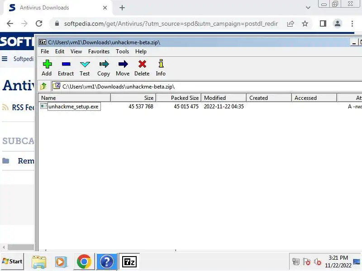362x271 pixels.
Task: Click the Action Center flag tray icon
Action: (x=307, y=262)
